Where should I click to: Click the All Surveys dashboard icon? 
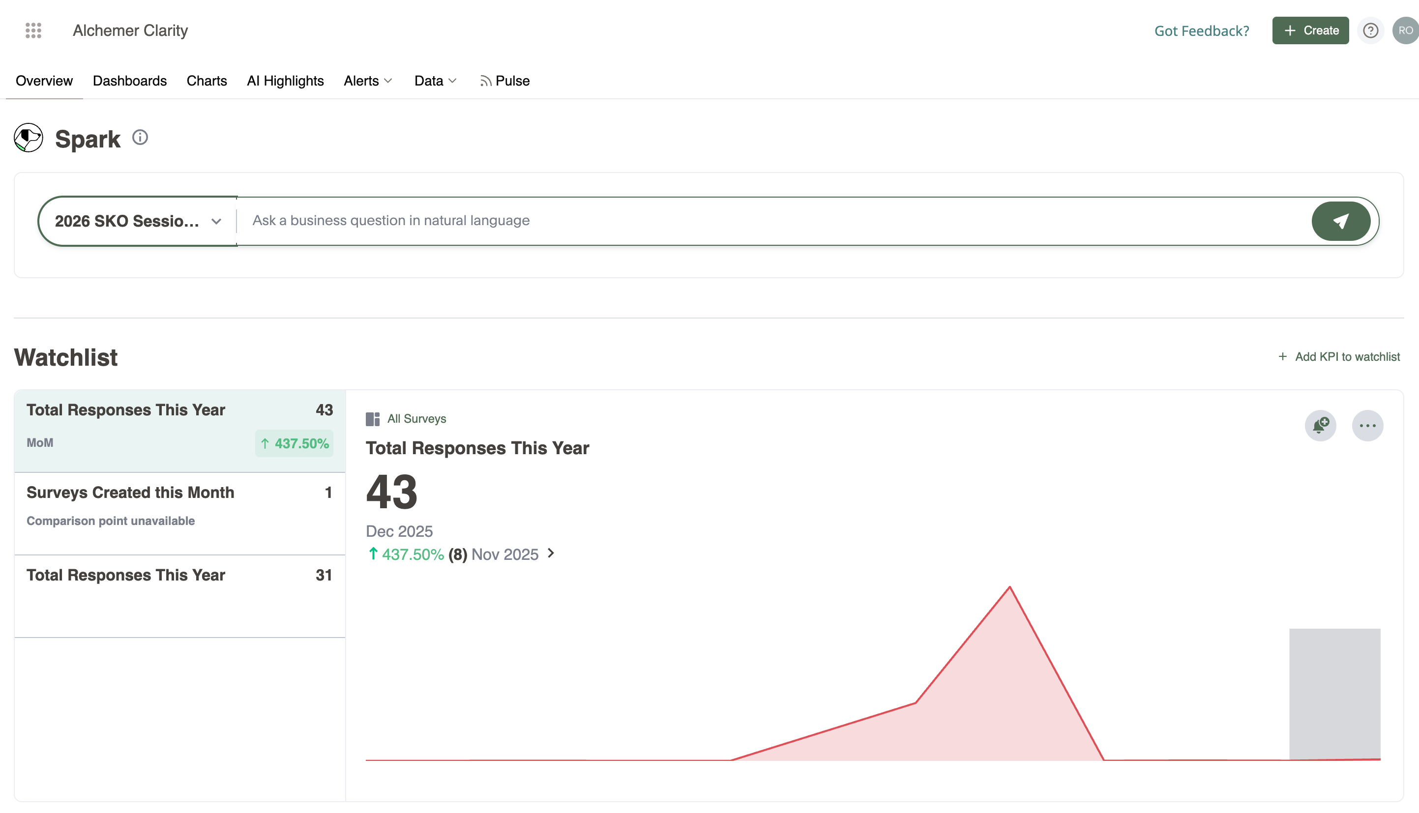click(x=373, y=419)
